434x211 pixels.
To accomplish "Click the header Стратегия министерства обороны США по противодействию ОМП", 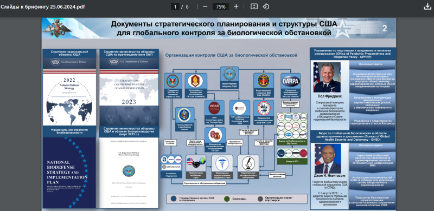I will [x=129, y=54].
